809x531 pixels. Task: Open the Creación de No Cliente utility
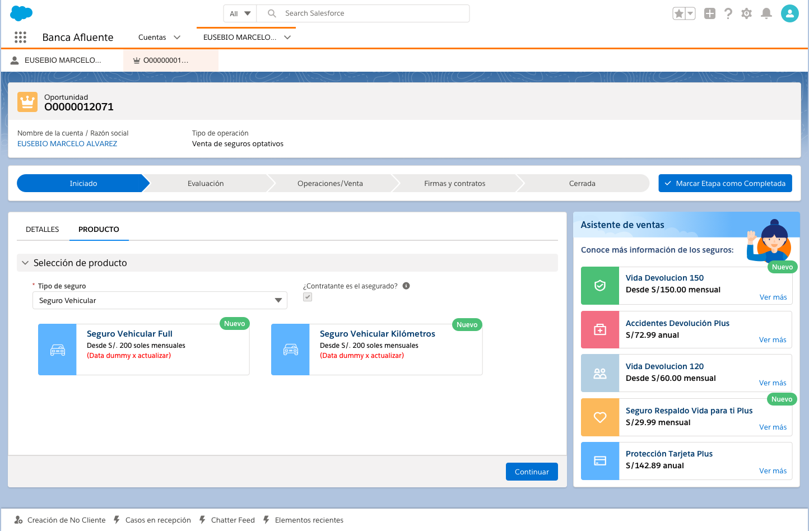point(60,520)
